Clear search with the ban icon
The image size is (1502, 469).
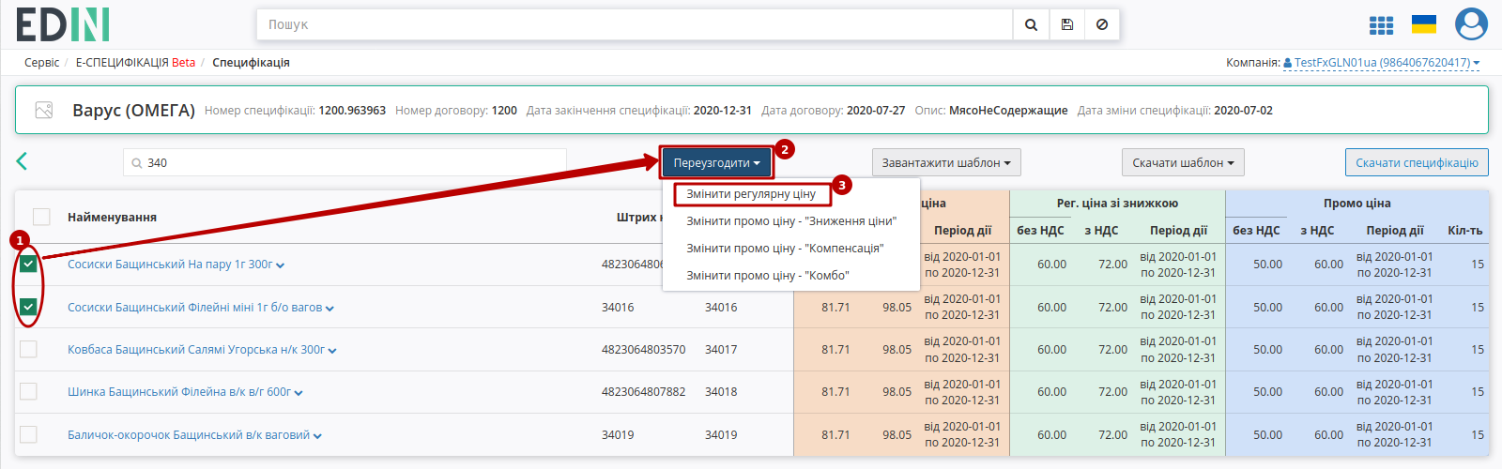click(1102, 24)
